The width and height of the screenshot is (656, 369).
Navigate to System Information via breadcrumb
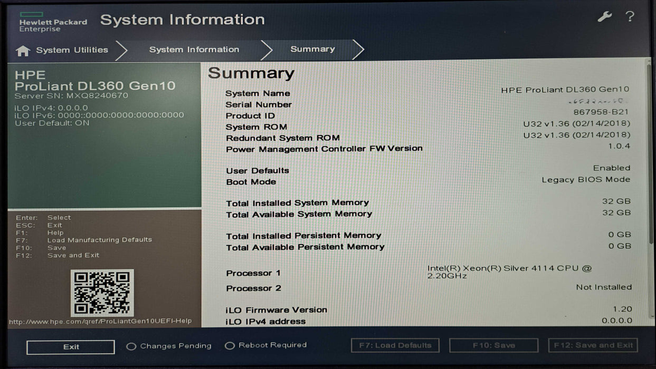tap(194, 50)
